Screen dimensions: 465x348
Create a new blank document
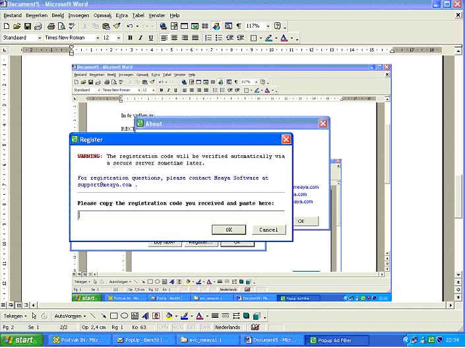click(x=6, y=26)
